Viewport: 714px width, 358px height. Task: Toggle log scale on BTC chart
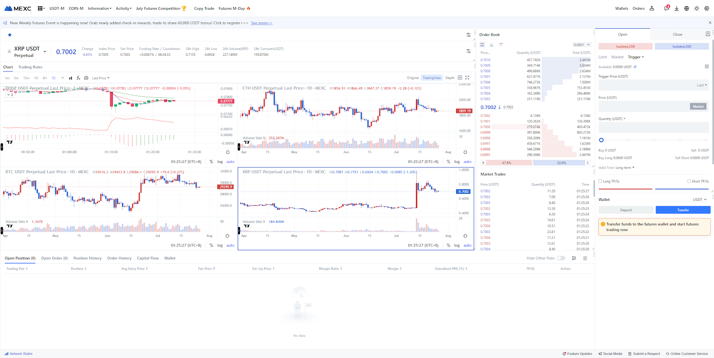(x=220, y=246)
